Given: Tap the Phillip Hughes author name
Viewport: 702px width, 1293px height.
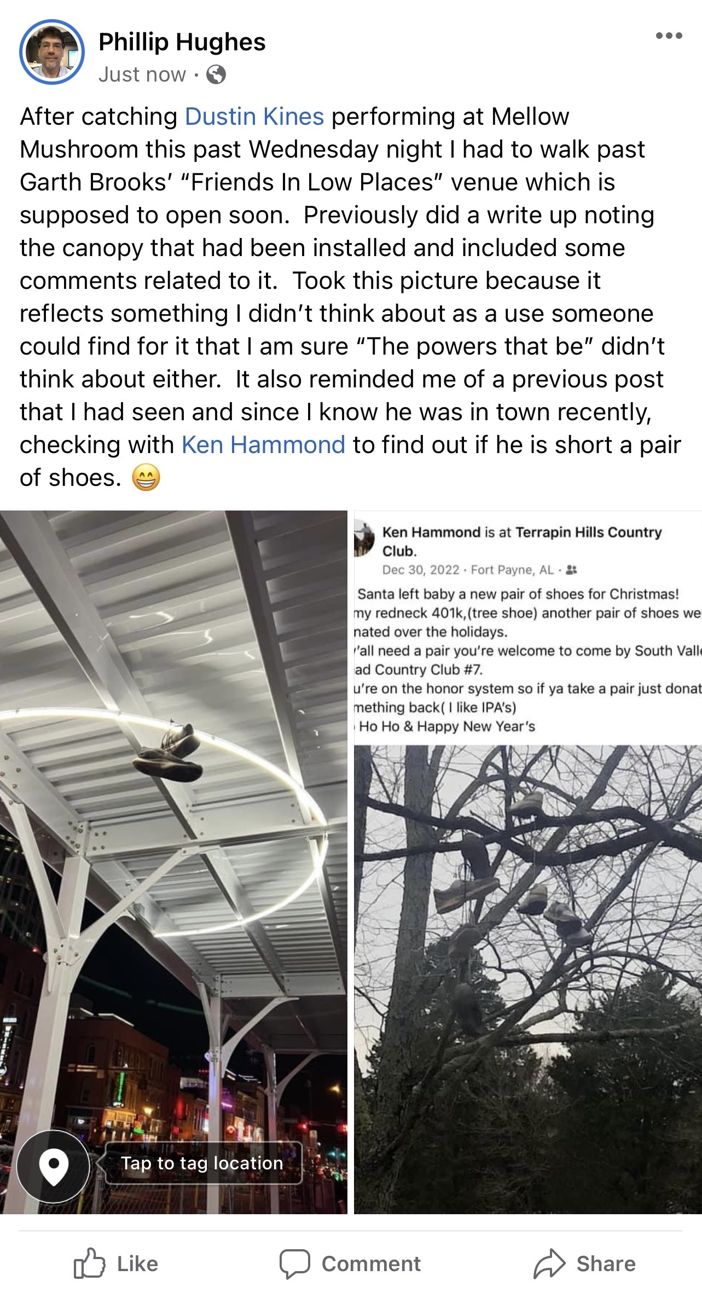Looking at the screenshot, I should 182,42.
